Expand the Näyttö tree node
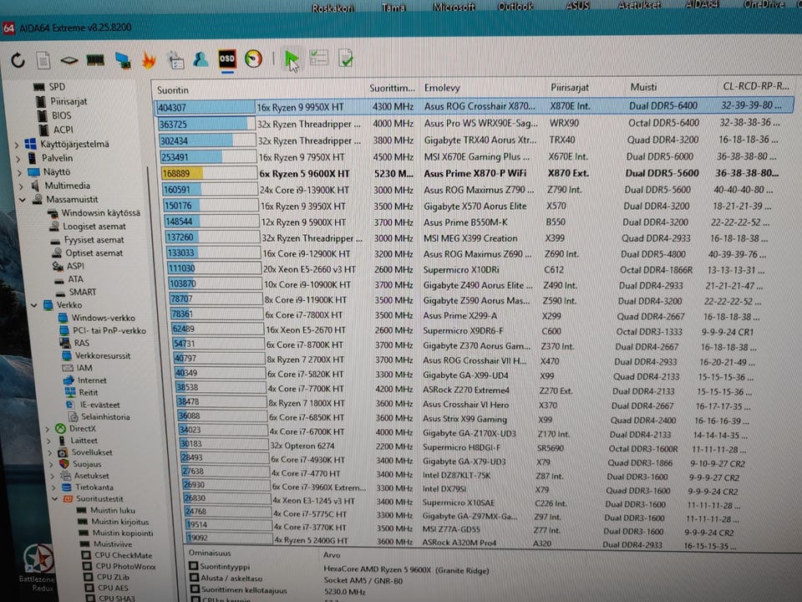This screenshot has height=602, width=802. pos(19,172)
